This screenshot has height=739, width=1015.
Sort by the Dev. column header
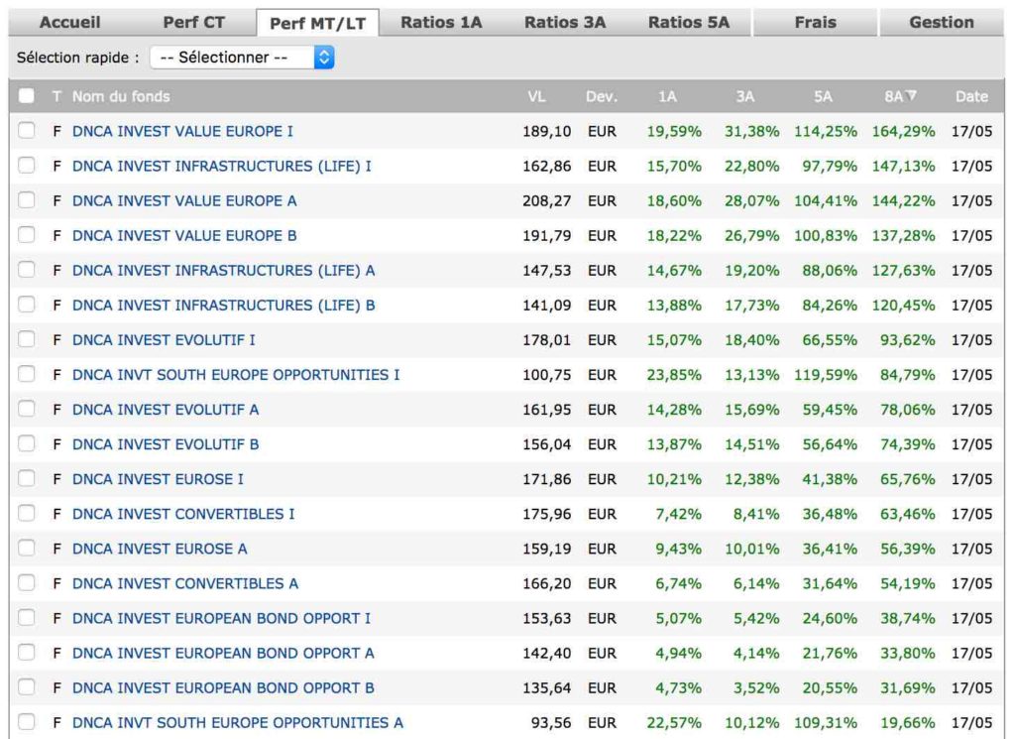tap(602, 96)
